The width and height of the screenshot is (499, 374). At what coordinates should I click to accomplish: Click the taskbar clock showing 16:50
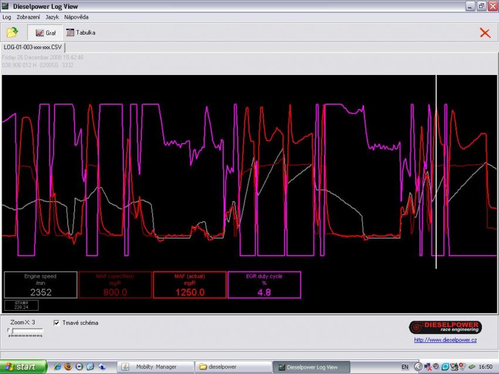(x=485, y=367)
